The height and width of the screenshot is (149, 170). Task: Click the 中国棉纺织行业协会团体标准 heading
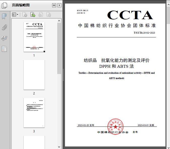[117, 26]
